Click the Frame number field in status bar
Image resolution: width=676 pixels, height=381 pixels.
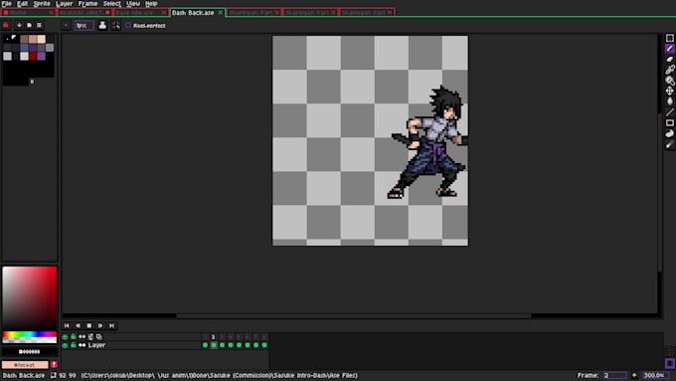click(x=614, y=375)
